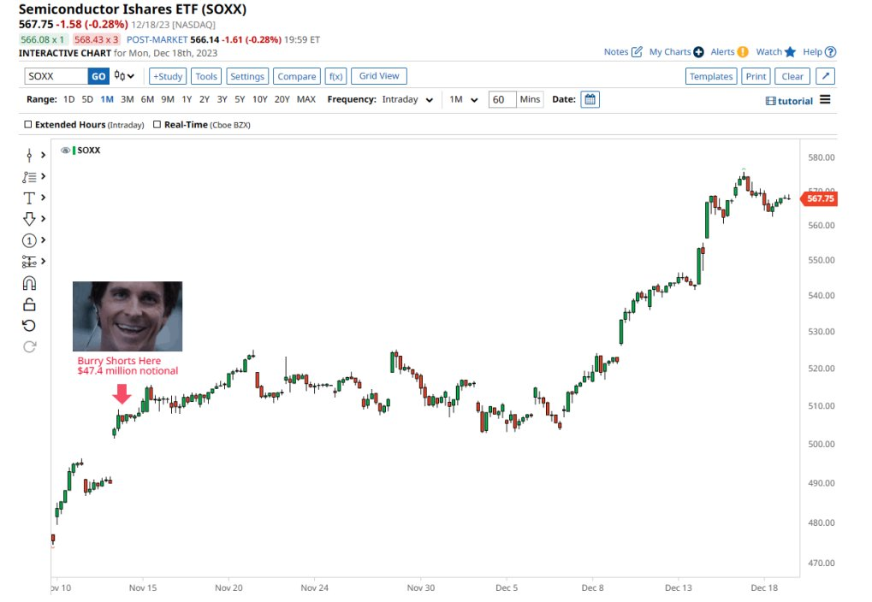Select the text annotation tool
This screenshot has width=872, height=602.
click(29, 198)
